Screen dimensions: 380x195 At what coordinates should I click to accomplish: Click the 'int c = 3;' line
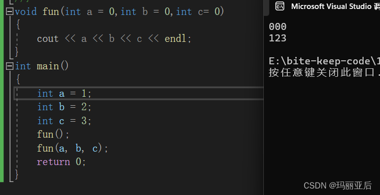click(x=64, y=121)
